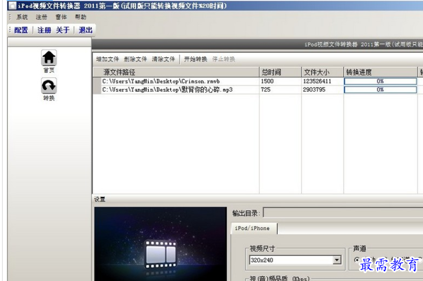Click the film strip preview thumbnail
Viewport: 423px width, 281px height.
(161, 244)
